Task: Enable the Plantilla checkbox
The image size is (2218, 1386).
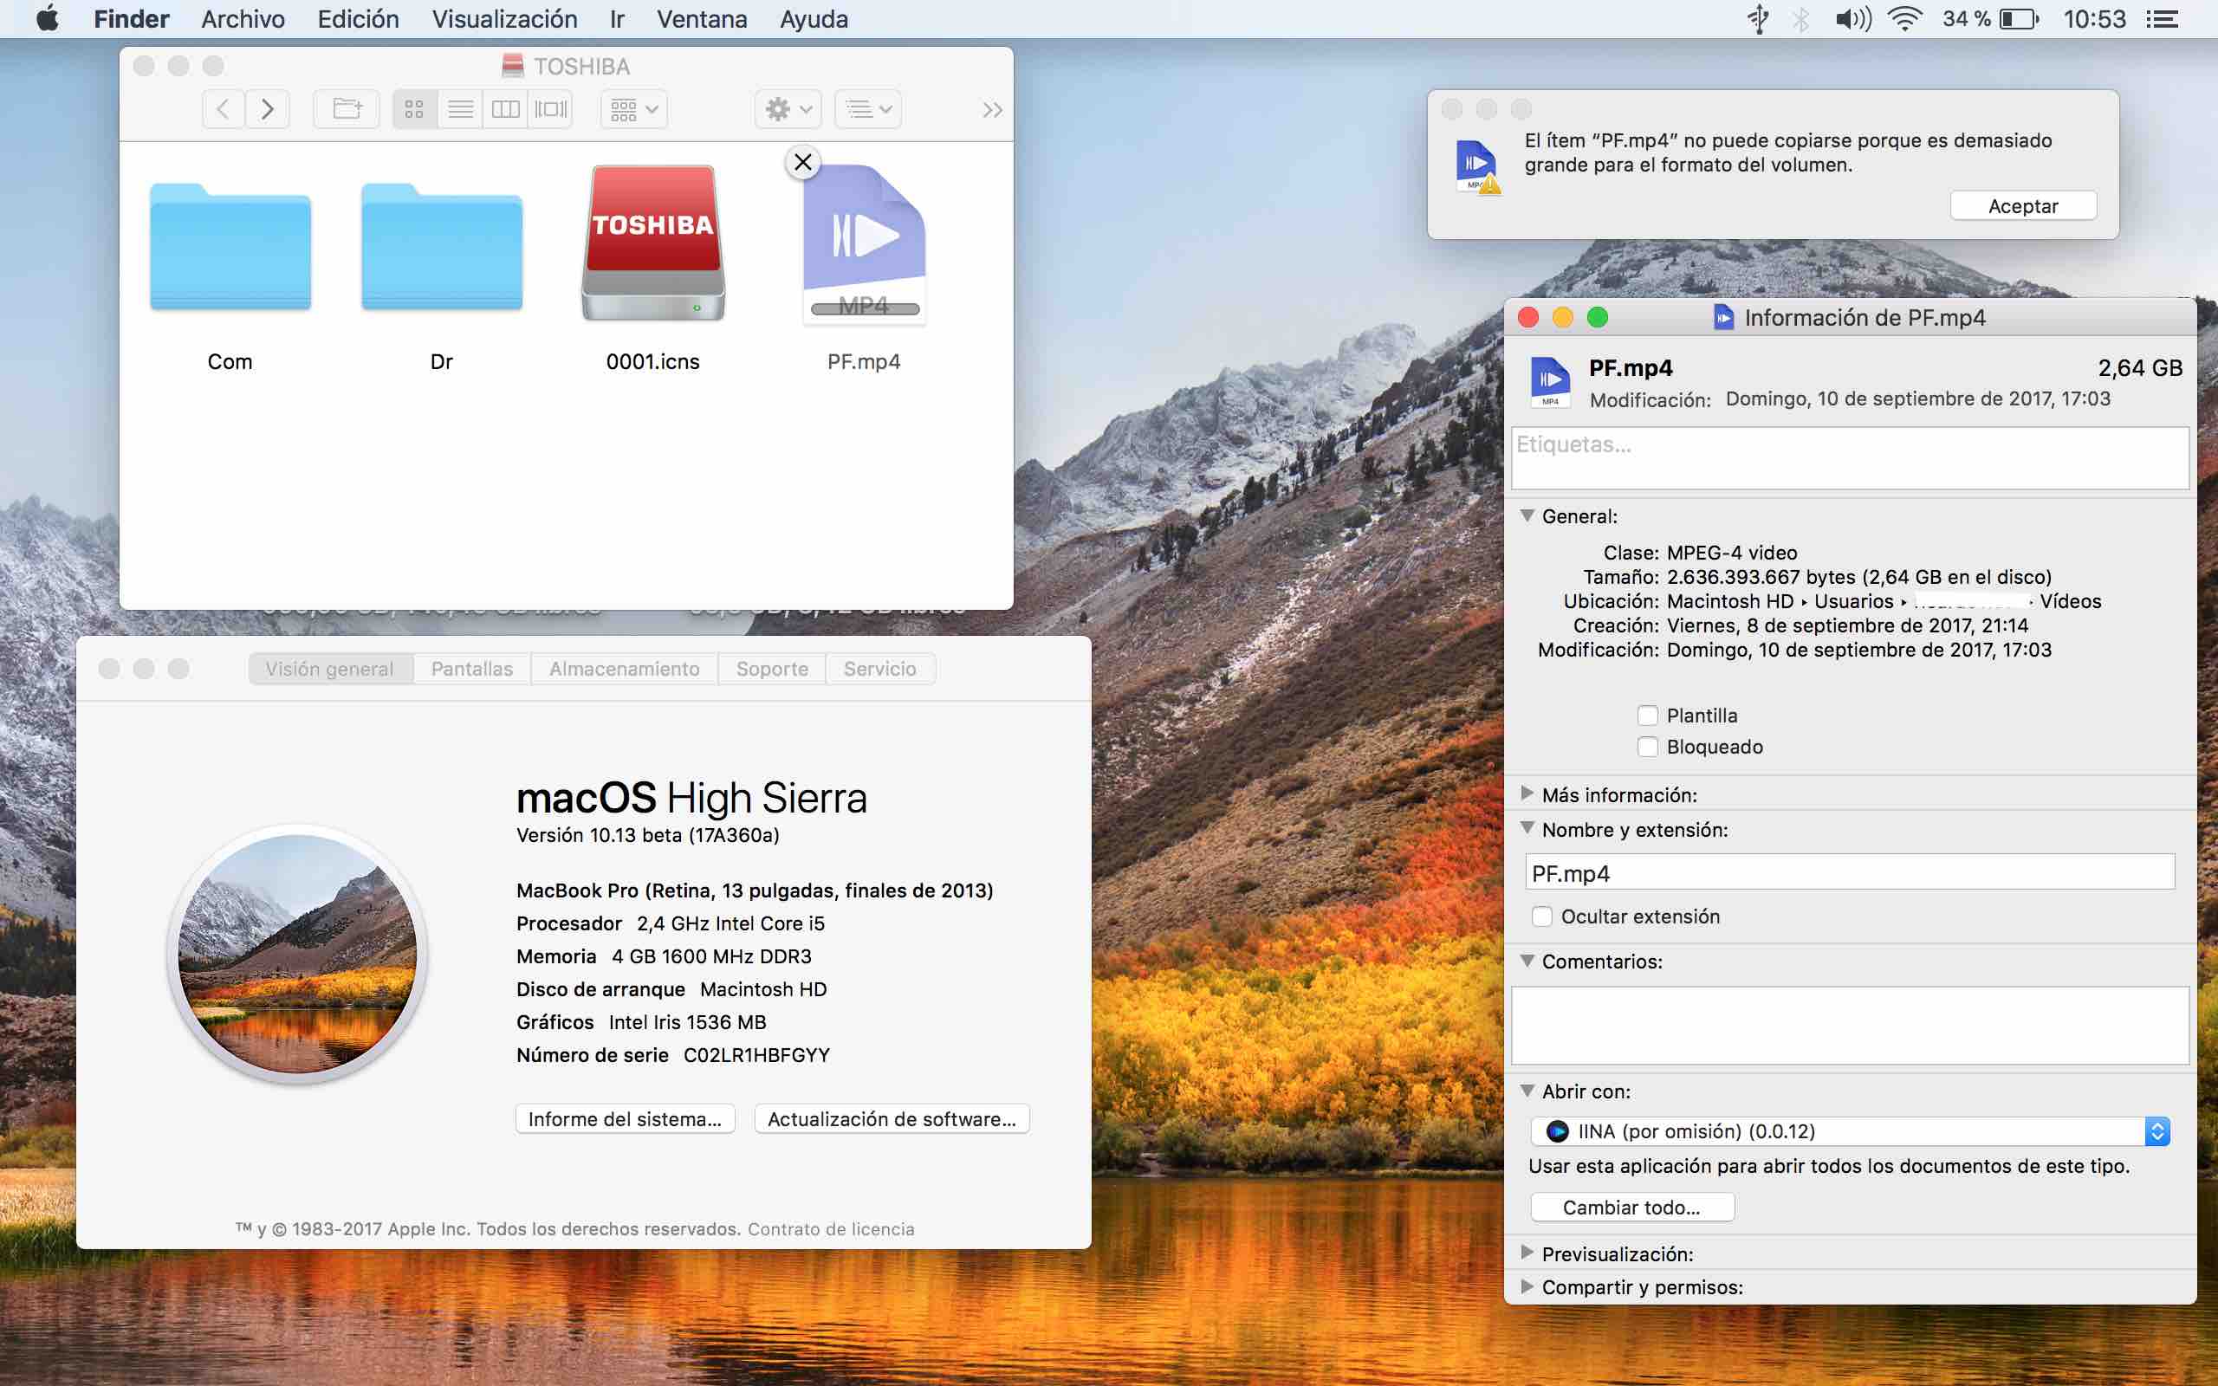Action: pyautogui.click(x=1647, y=715)
